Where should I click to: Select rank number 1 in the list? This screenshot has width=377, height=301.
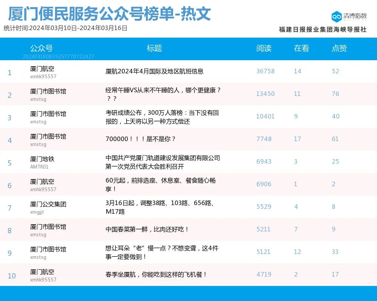click(x=9, y=73)
